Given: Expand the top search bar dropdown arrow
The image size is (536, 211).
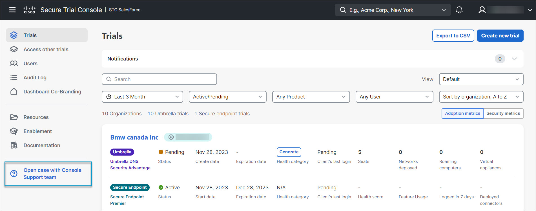Looking at the screenshot, I should point(444,10).
